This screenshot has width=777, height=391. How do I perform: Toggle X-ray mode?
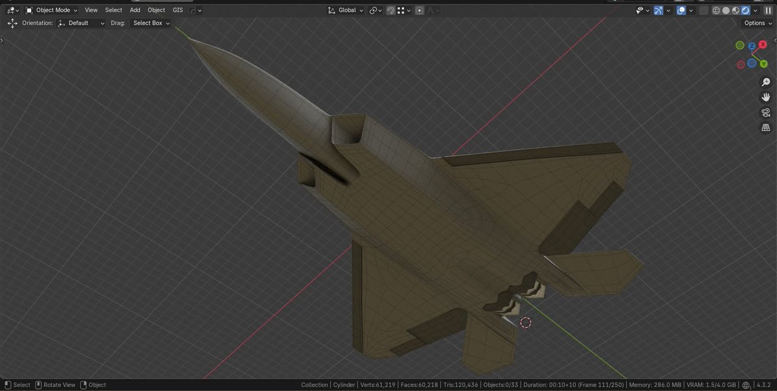click(x=704, y=10)
